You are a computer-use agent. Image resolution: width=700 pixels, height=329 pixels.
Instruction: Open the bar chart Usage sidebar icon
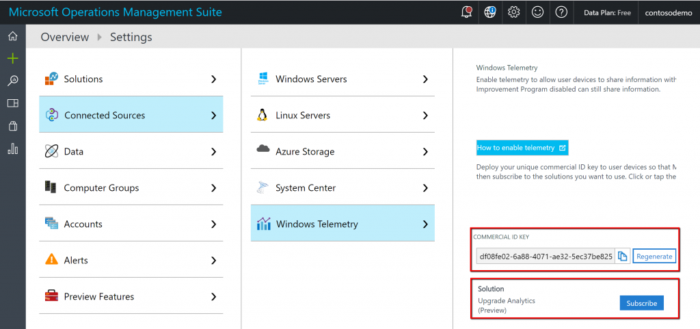click(x=13, y=148)
